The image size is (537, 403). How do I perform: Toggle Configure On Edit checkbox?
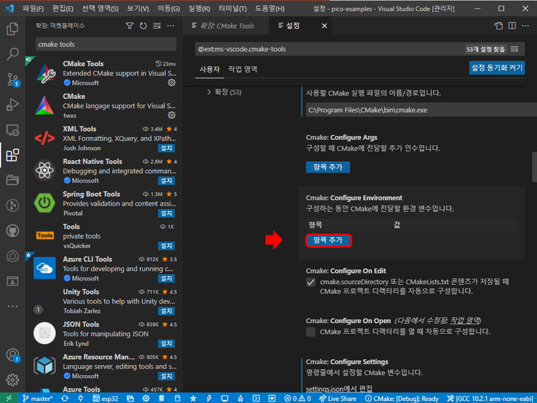click(310, 282)
